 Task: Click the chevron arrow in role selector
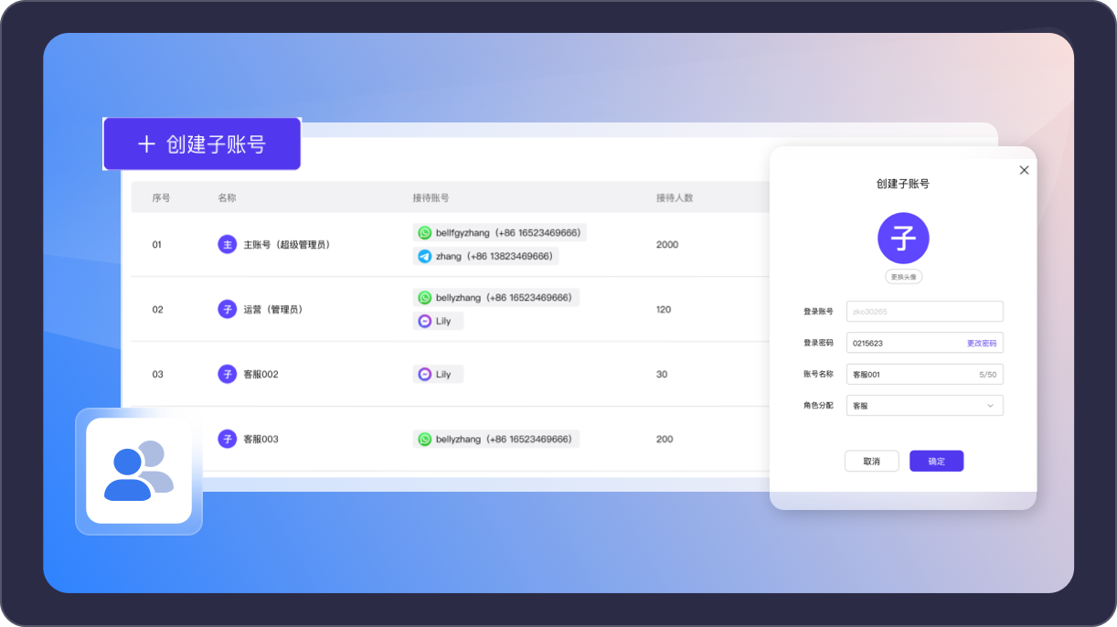pos(990,406)
